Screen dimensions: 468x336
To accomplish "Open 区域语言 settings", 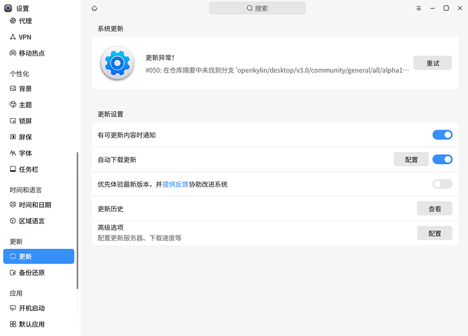I will point(39,221).
